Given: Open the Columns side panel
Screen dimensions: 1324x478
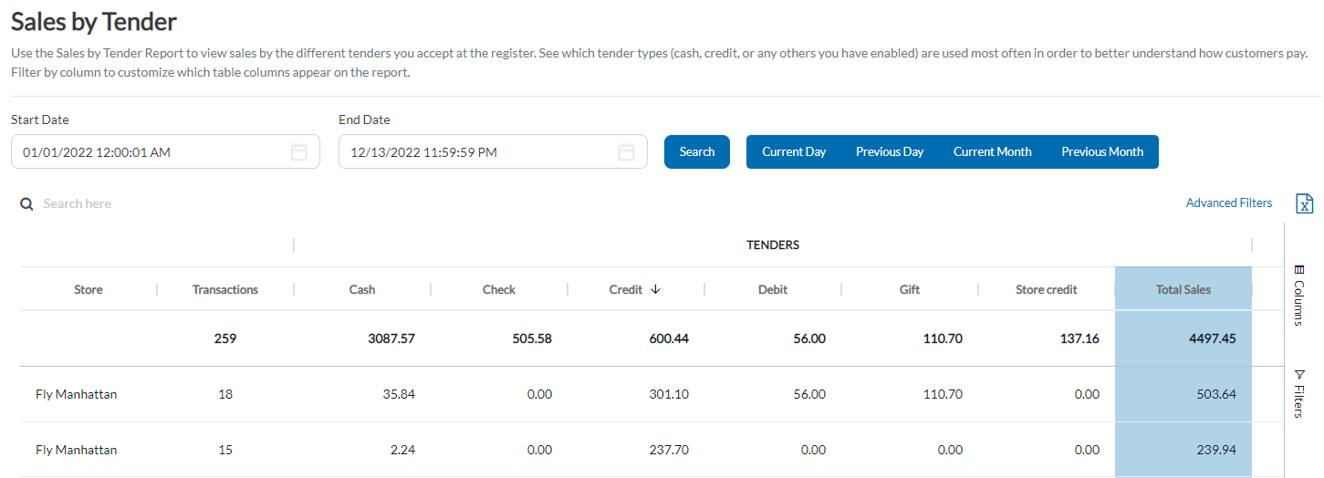Looking at the screenshot, I should [x=1298, y=296].
